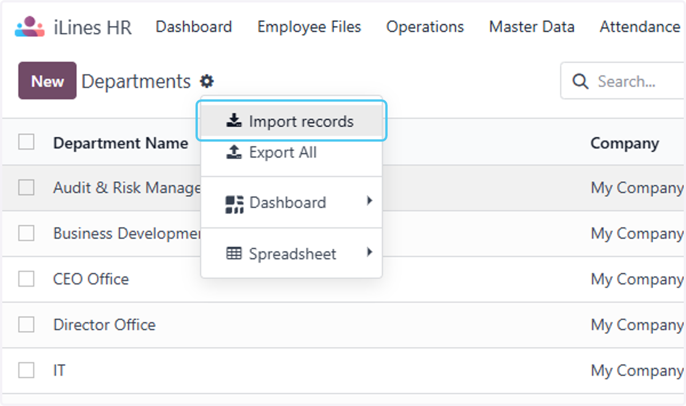Expand the Dashboard submenu arrow
Screen dimensions: 686x406
click(x=370, y=200)
